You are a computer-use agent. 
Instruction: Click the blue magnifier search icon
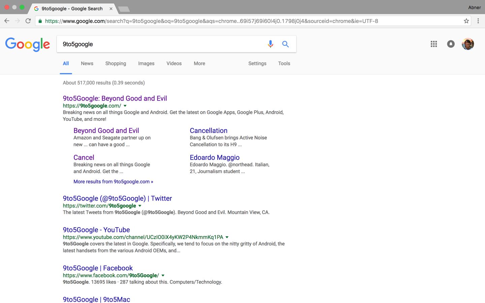click(x=285, y=44)
